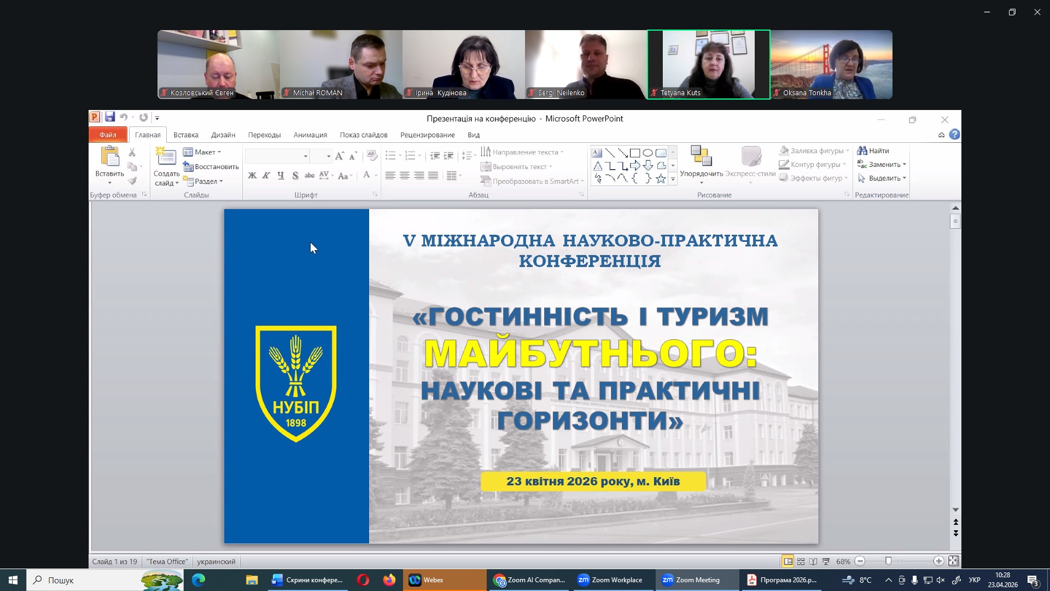Open PowerPoint help question mark
The height and width of the screenshot is (591, 1050).
click(954, 135)
